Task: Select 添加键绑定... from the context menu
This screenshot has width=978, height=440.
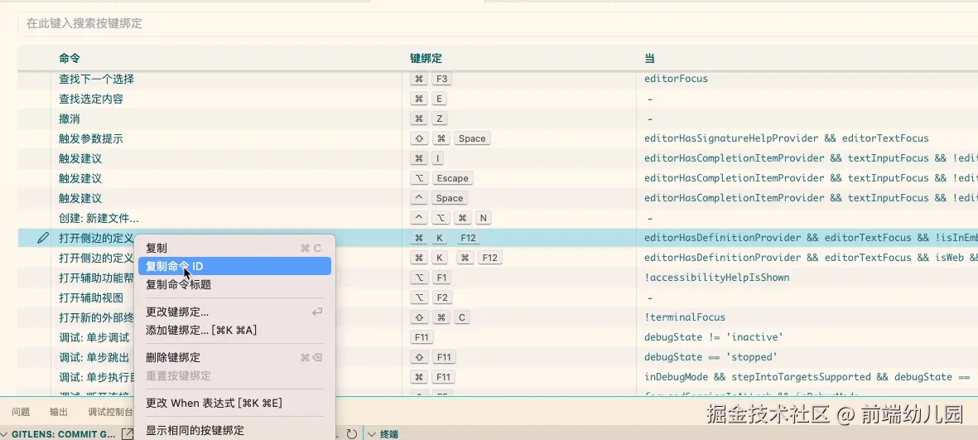Action: coord(234,330)
